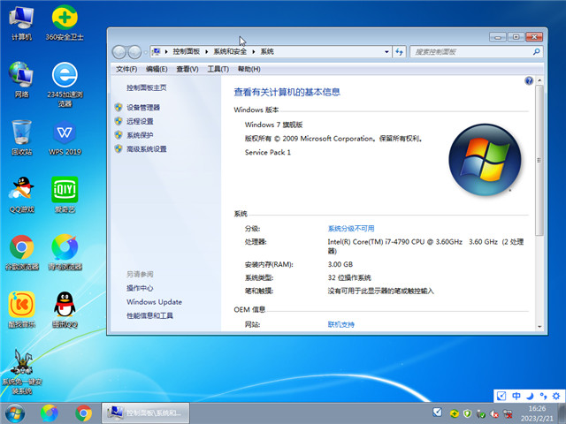Click the vertical scrollbar thumb

(539, 161)
